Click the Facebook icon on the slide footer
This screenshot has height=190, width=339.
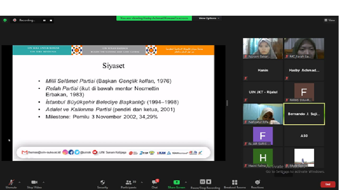pos(71,152)
